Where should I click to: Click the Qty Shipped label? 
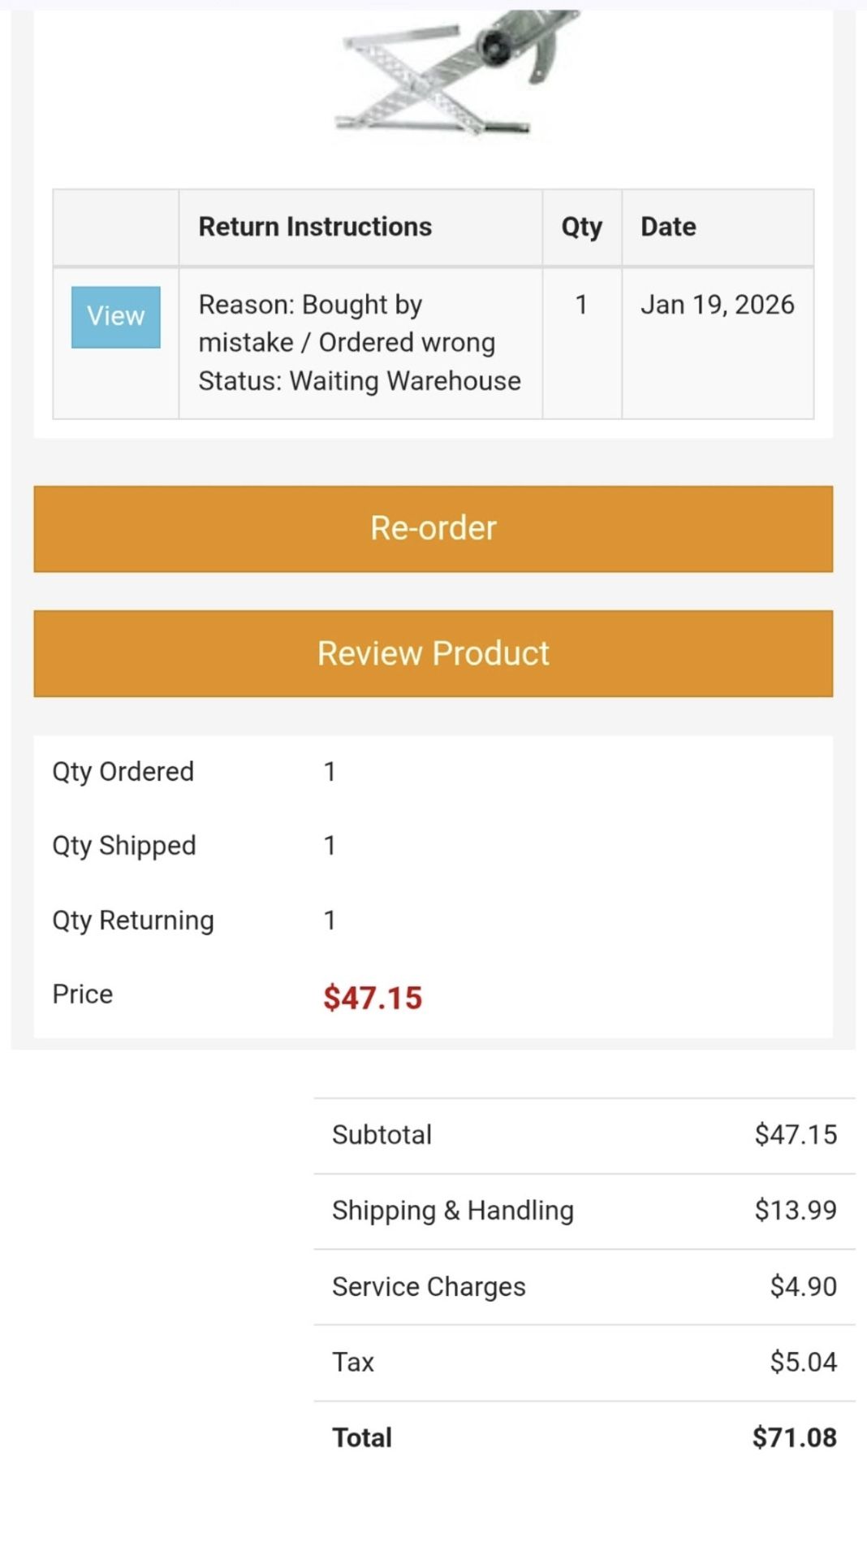123,846
